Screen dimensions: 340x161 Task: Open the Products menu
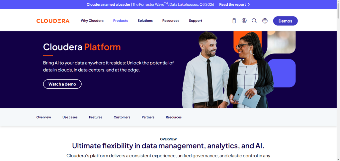coord(121,21)
